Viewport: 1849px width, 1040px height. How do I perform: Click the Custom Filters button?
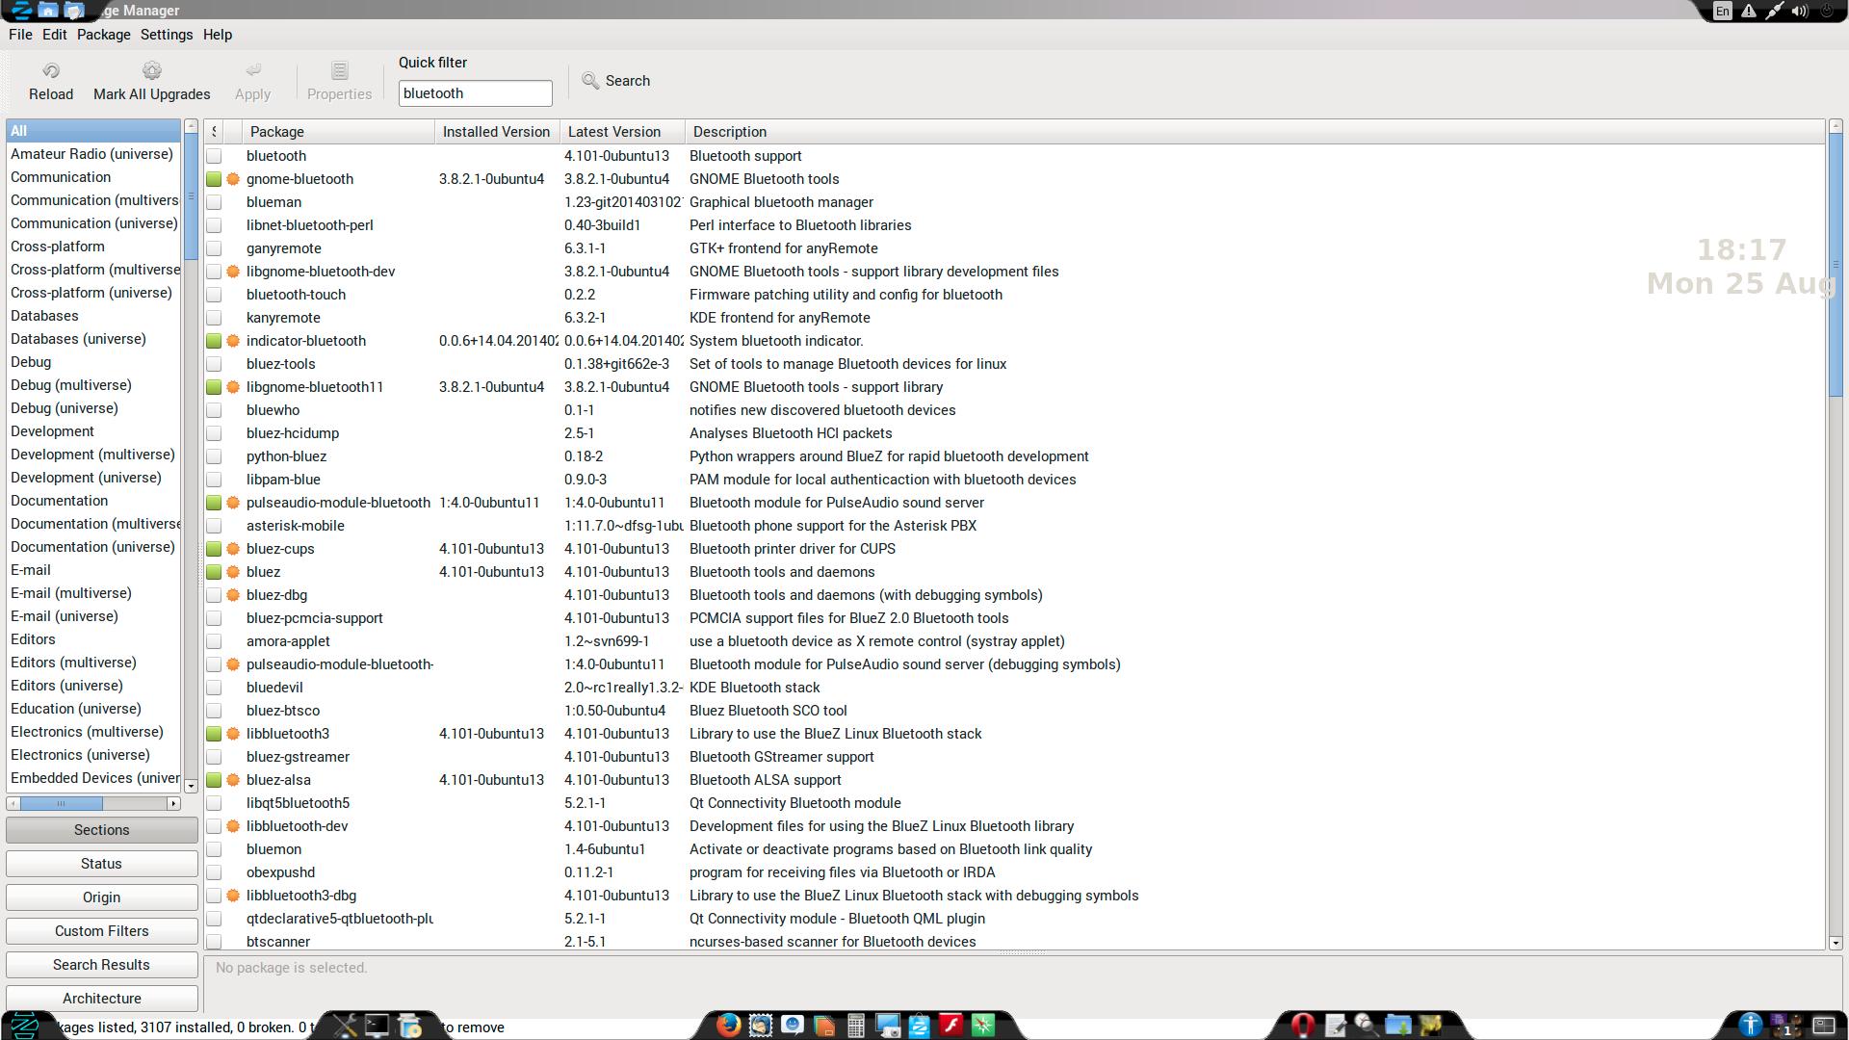click(101, 931)
